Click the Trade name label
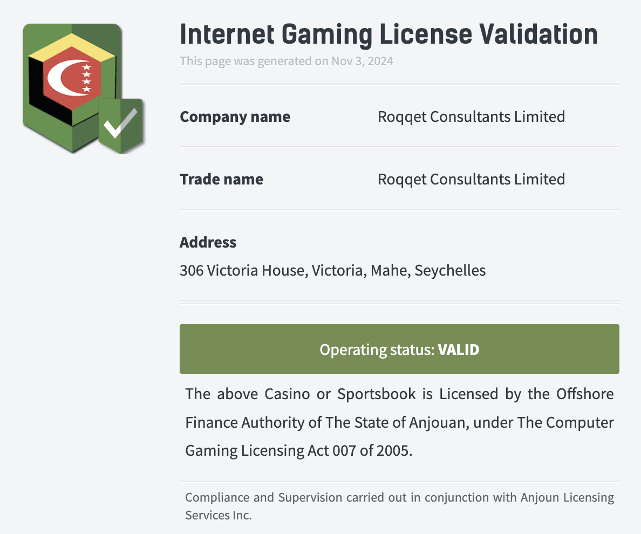Screen dimensions: 641x534 tap(221, 179)
